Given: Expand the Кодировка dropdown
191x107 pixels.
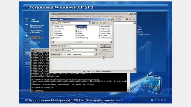Looking at the screenshot, I should [95, 54].
